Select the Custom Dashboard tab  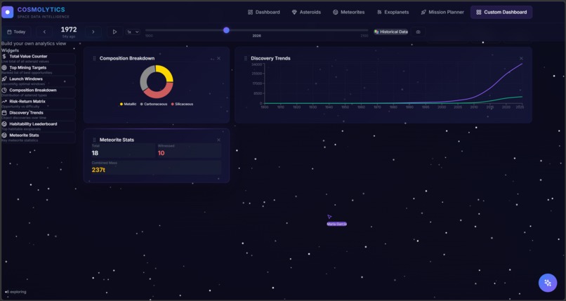point(501,12)
